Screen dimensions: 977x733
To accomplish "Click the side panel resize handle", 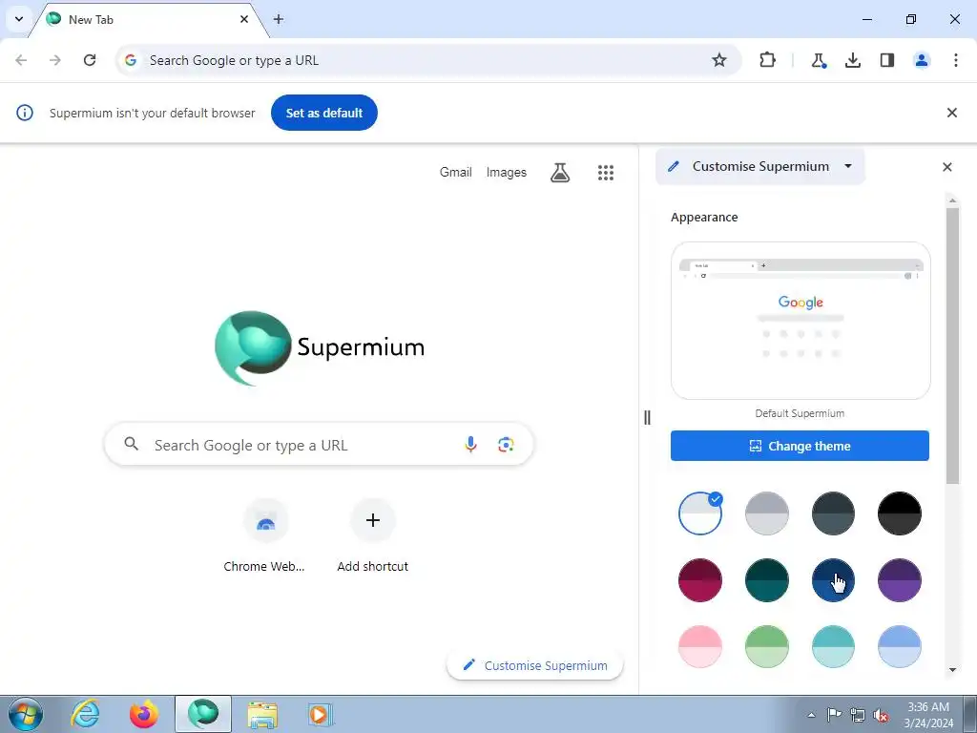I will coord(647,418).
